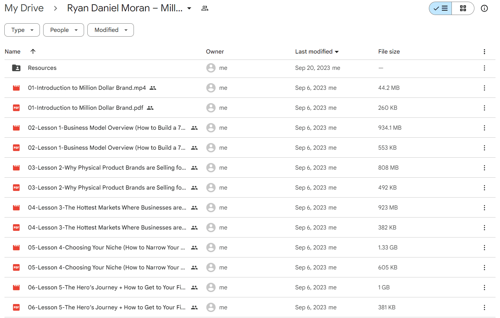The height and width of the screenshot is (318, 500).
Task: Click the Sep 20, 2023 modified date
Action: [x=313, y=68]
